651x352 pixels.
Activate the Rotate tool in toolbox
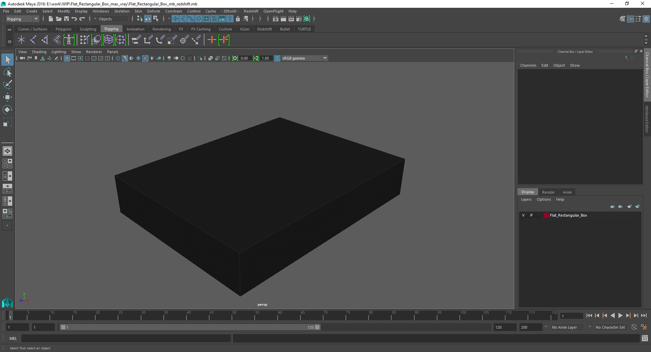pyautogui.click(x=7, y=110)
